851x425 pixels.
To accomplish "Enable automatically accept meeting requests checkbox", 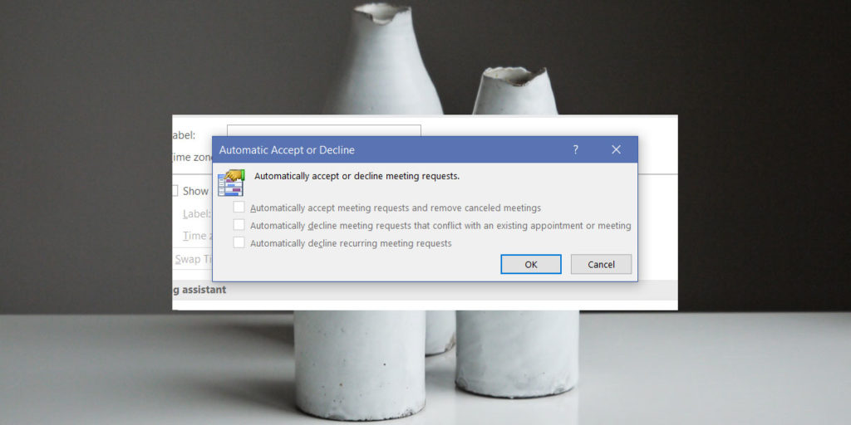I will click(x=239, y=208).
